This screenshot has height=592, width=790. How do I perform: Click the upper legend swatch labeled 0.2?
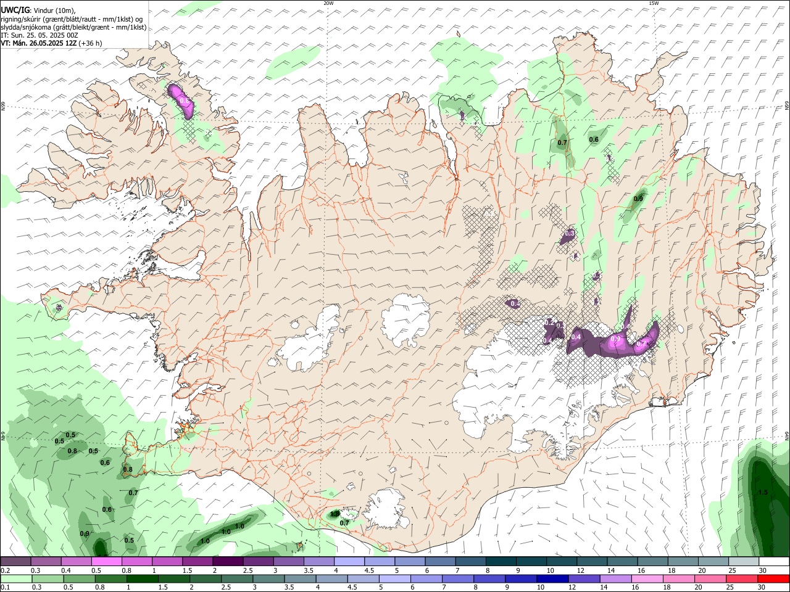[15, 562]
